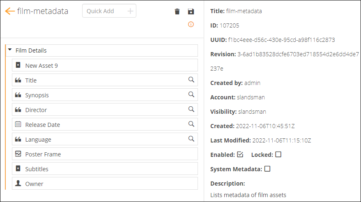
Task: Select the Owner field row
Action: tap(105, 184)
